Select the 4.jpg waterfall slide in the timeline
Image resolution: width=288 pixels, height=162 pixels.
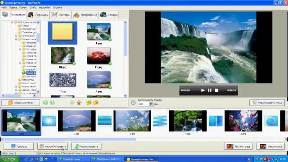pos(188,121)
